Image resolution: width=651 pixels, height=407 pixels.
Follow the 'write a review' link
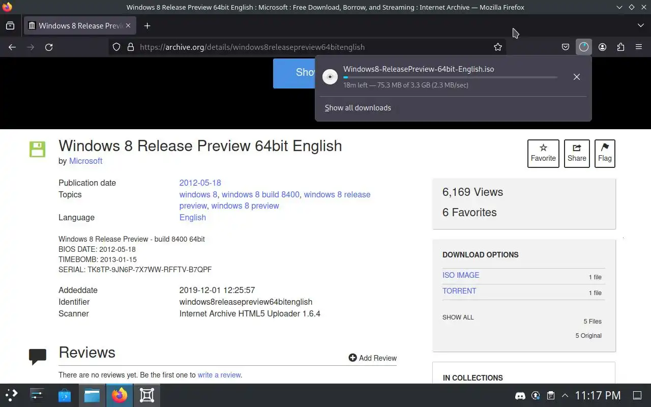coord(219,375)
